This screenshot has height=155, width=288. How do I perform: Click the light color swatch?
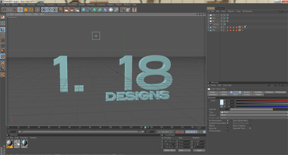point(222,102)
